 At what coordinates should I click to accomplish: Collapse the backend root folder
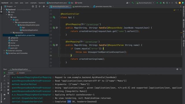point(4,10)
